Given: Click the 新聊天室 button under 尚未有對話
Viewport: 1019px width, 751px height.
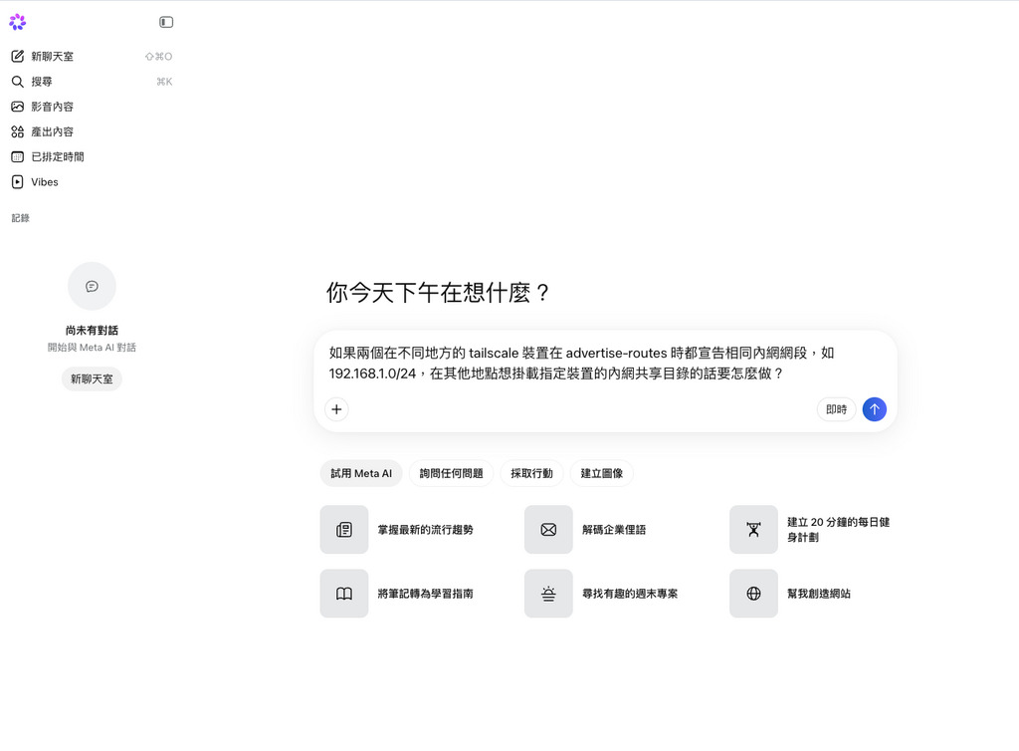Looking at the screenshot, I should coord(92,379).
